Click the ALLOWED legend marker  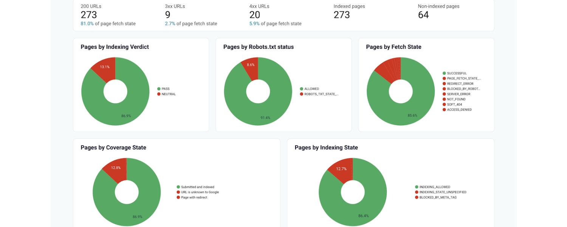point(302,89)
